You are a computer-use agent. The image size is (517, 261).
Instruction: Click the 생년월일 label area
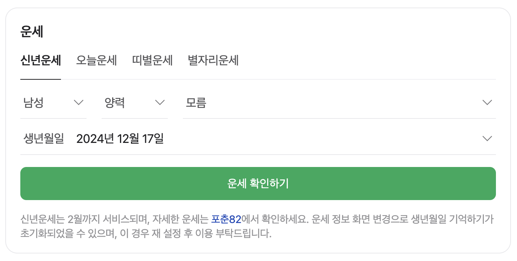coord(43,138)
